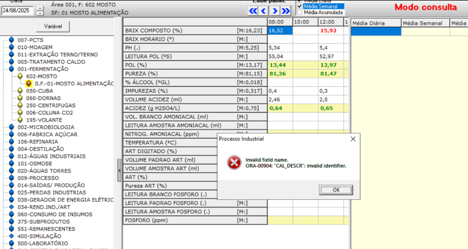Image resolution: width=468 pixels, height=249 pixels.
Task: Select the 10:00 column header
Action: (x=305, y=22)
